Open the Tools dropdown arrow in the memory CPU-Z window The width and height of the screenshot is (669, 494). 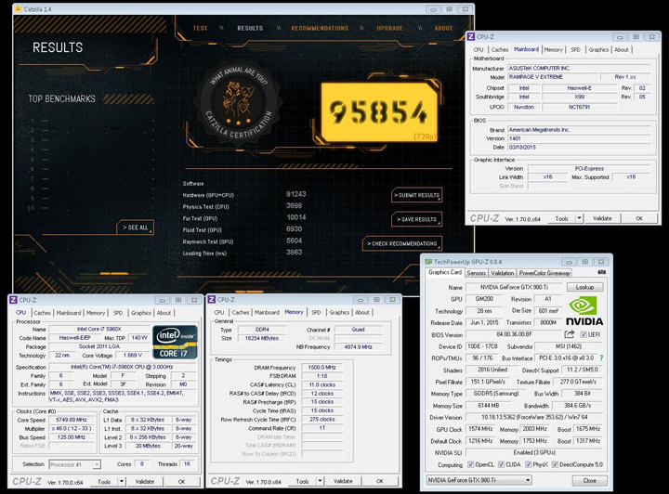tap(320, 481)
